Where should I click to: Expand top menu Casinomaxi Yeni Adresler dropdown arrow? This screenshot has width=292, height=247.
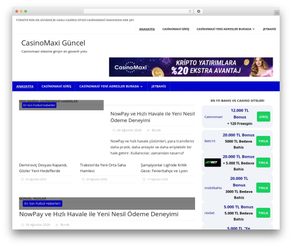[x=253, y=29]
